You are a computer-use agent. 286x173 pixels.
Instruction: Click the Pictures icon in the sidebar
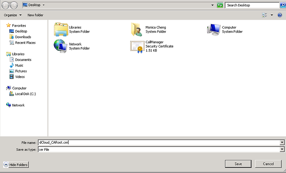pyautogui.click(x=12, y=71)
